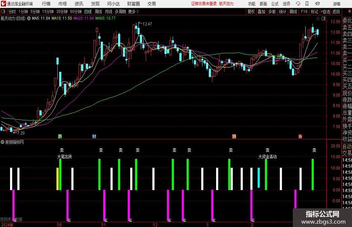Click the blue 财 event marker

(94, 136)
